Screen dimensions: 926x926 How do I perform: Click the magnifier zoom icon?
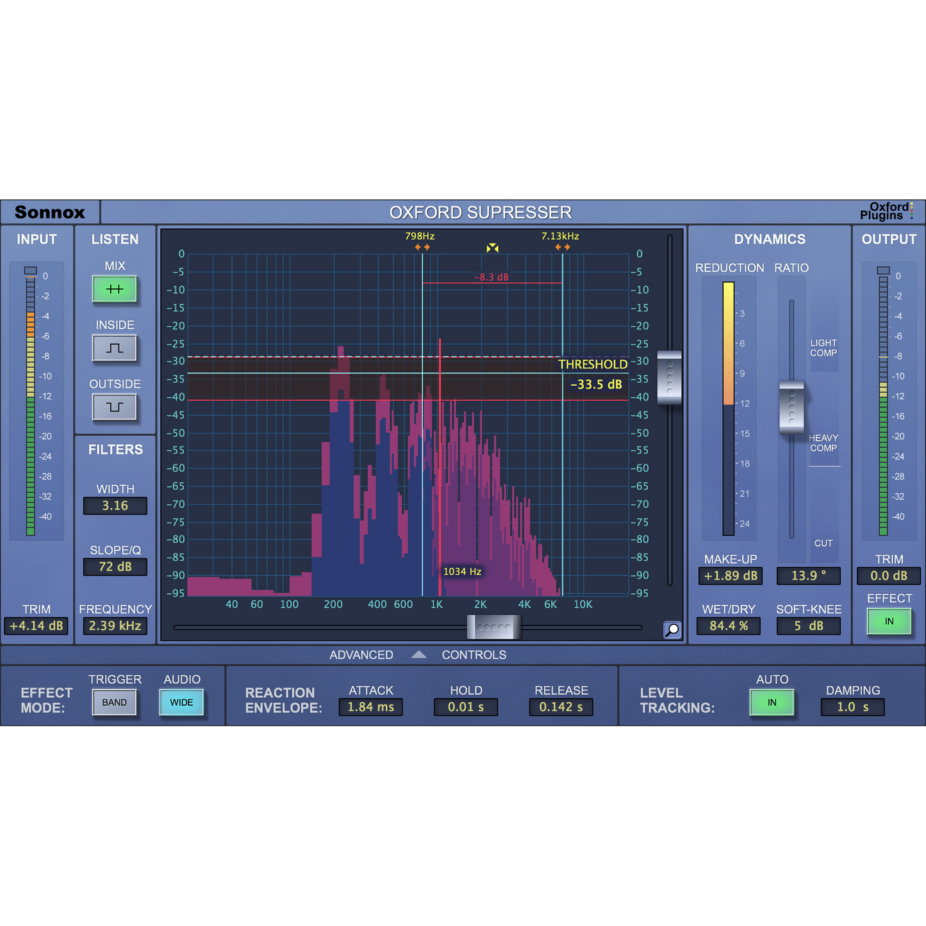point(672,629)
